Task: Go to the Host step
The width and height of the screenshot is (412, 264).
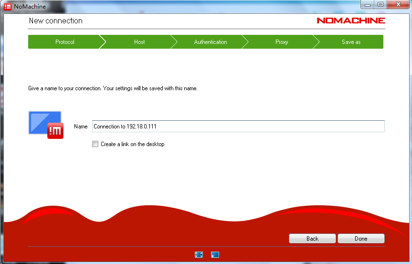Action: click(139, 42)
